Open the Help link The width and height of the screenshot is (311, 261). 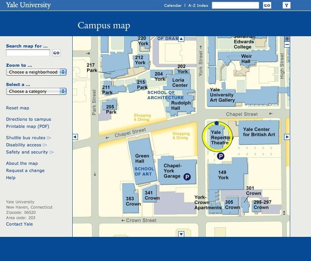click(11, 178)
